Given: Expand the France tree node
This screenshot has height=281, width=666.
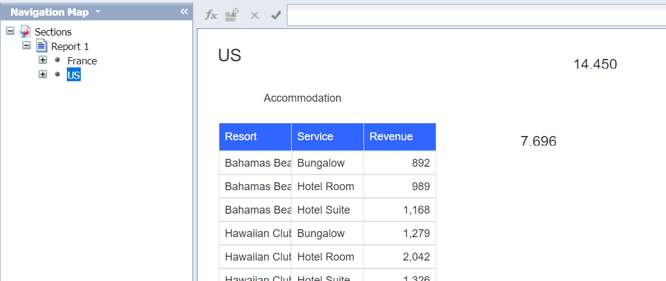Looking at the screenshot, I should (x=43, y=60).
